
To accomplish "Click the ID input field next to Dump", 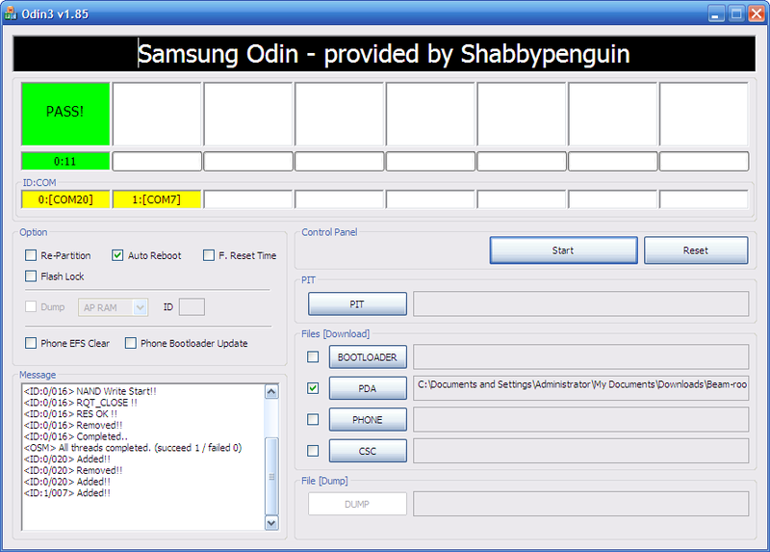I will pyautogui.click(x=192, y=307).
